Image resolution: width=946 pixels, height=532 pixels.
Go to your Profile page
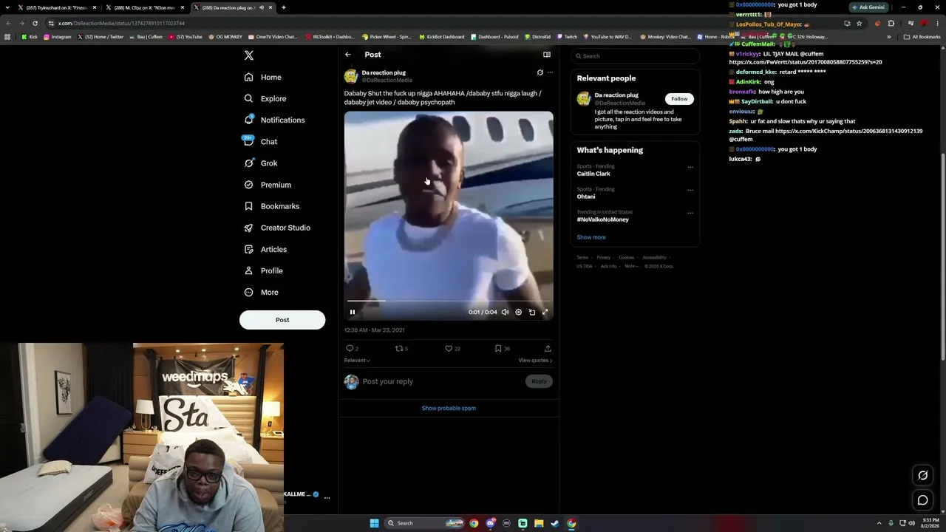coord(264,270)
